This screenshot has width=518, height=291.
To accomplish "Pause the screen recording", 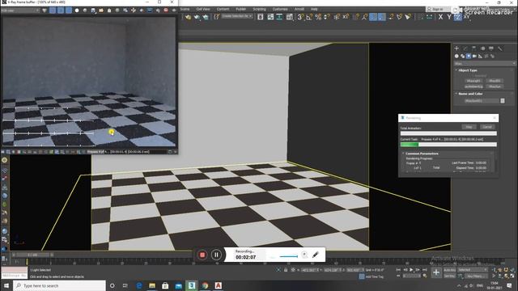I will (216, 255).
